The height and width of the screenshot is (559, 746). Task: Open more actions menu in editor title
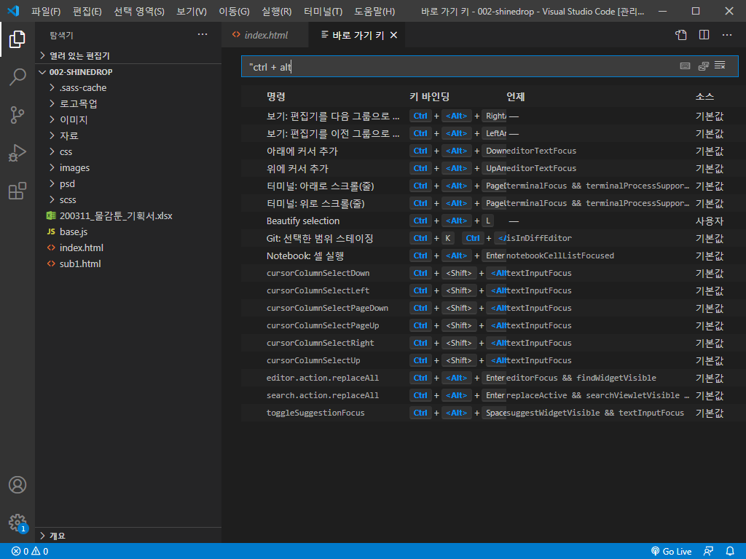click(727, 35)
